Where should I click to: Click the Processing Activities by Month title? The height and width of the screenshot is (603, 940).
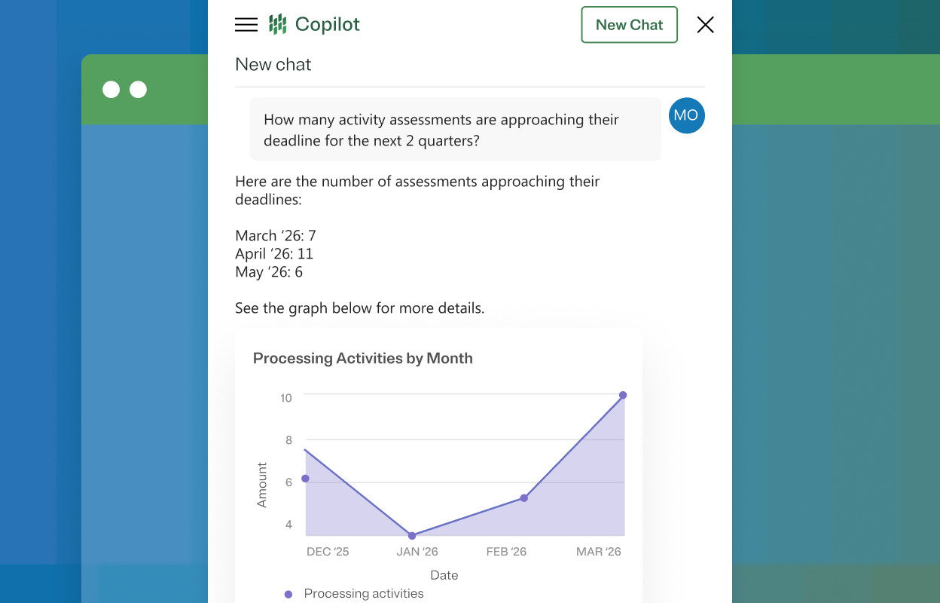[x=363, y=358]
